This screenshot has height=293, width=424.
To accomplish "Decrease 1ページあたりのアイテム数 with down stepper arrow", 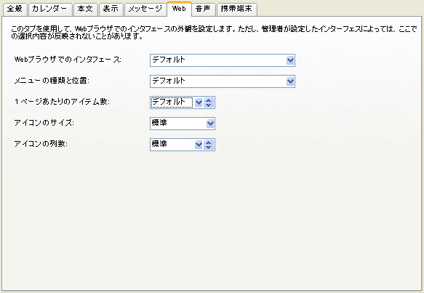I will coord(208,105).
